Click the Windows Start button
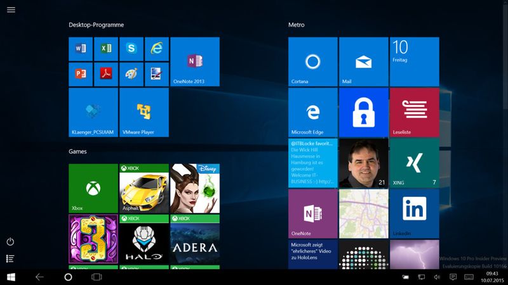This screenshot has width=508, height=285. [11, 277]
